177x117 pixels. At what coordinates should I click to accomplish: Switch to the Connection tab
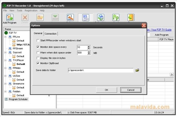(51, 34)
